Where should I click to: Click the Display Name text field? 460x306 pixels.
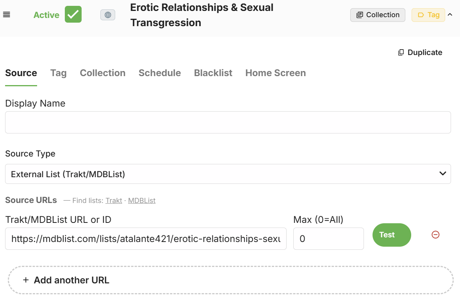[x=228, y=123]
